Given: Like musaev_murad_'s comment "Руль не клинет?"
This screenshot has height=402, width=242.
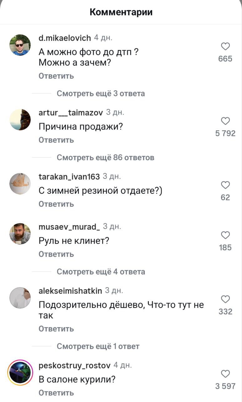Looking at the screenshot, I should coord(225,235).
